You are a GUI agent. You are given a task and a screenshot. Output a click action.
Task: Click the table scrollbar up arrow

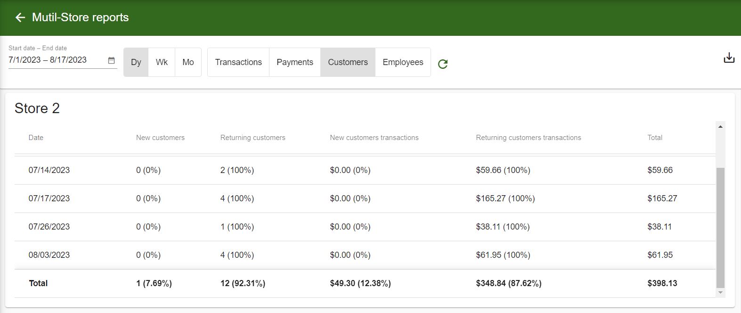coord(720,126)
